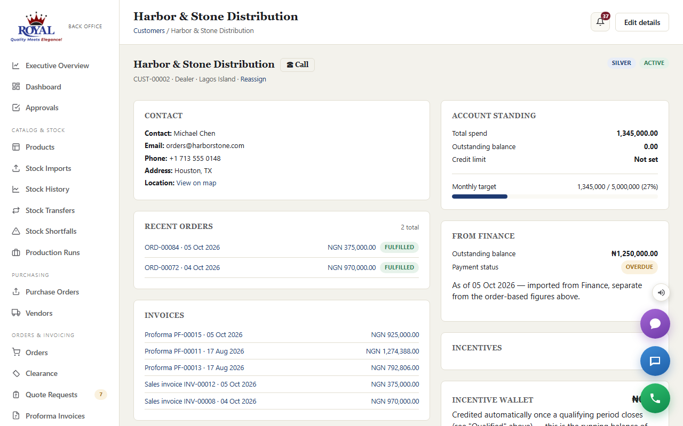Click the Purchase Orders upload icon
This screenshot has width=683, height=426.
pyautogui.click(x=16, y=292)
